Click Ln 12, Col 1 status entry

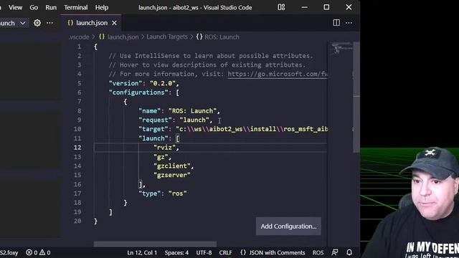(142, 252)
